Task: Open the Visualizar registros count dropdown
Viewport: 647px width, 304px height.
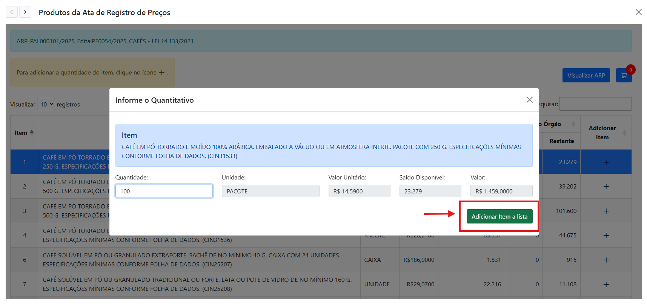Action: point(46,104)
